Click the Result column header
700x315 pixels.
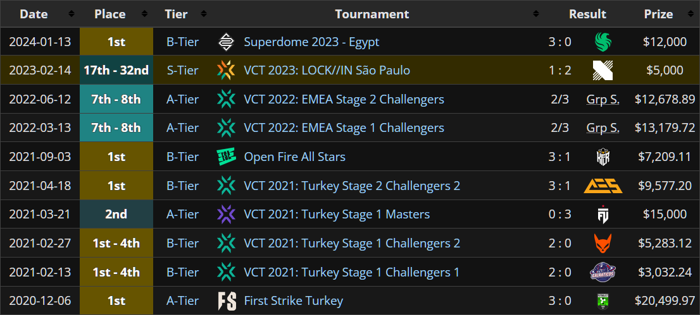587,15
